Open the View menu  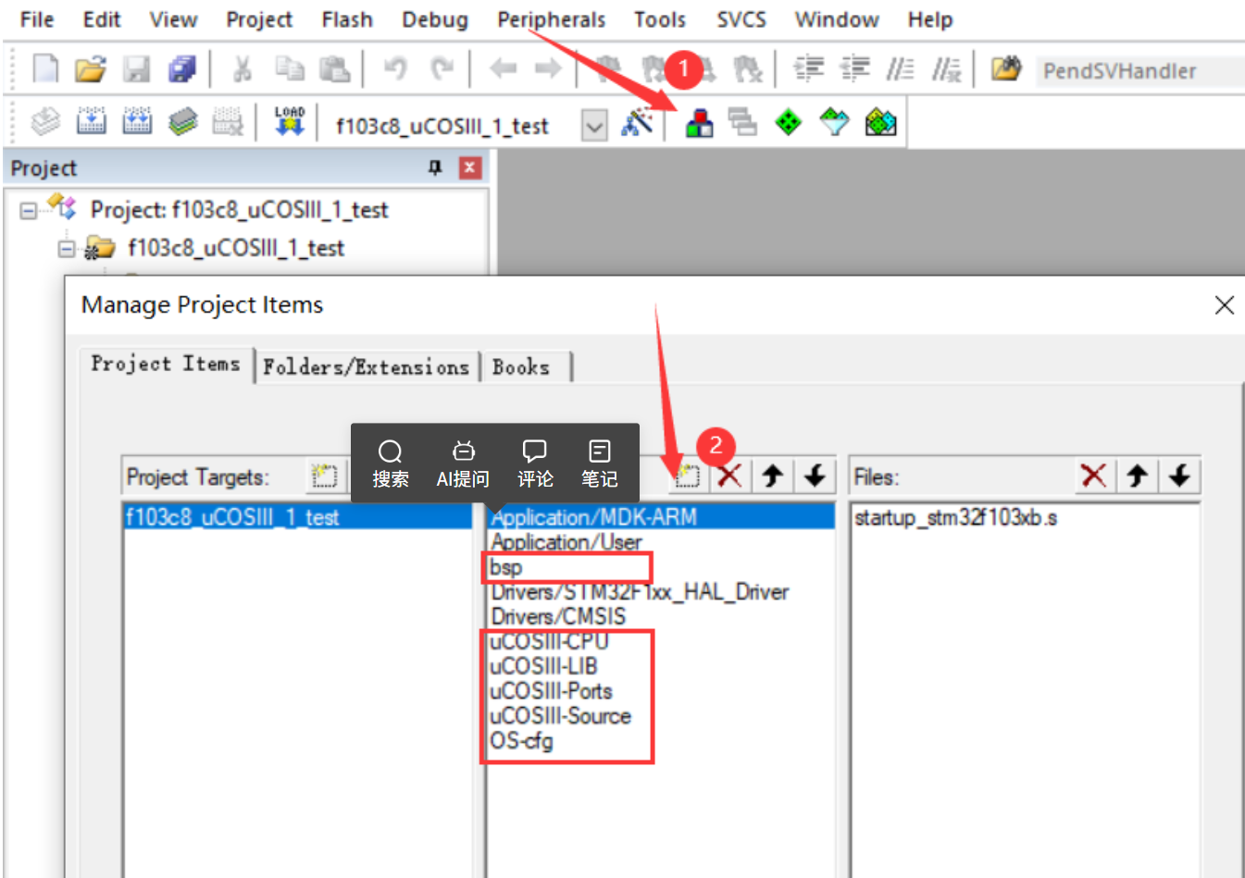pos(173,19)
